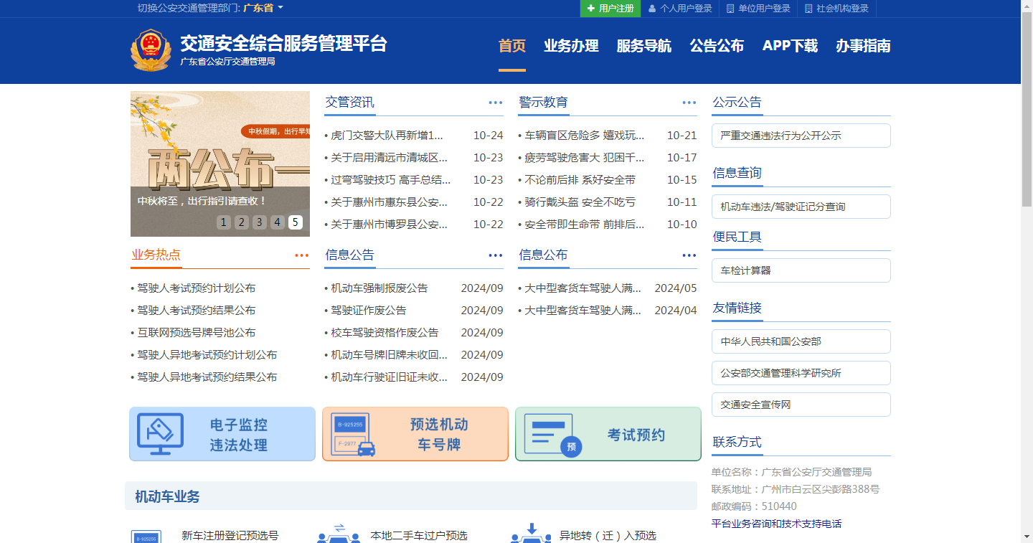The width and height of the screenshot is (1033, 543).
Task: Open more dots for 业务热点
Action: 302,255
